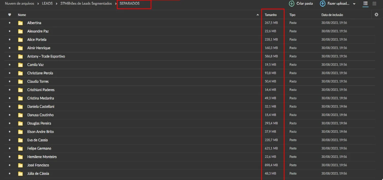Click the 898,4 MB size cell
The image size is (383, 180).
coord(271,165)
